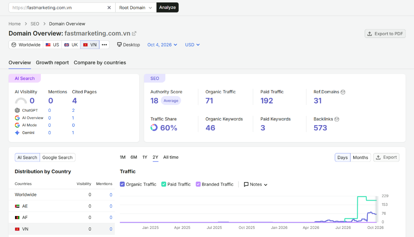Select the All time range
The width and height of the screenshot is (414, 237).
point(171,157)
